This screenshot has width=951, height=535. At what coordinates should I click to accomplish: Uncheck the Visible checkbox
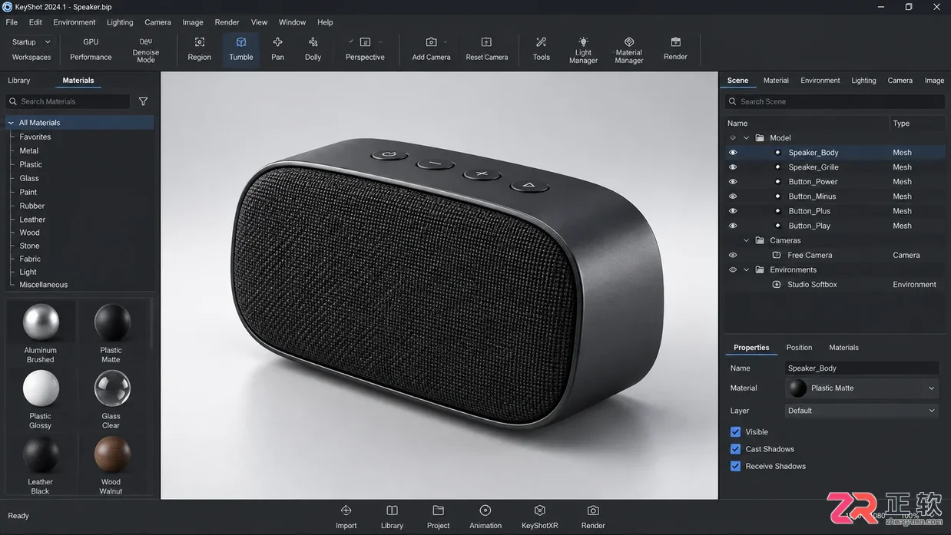pyautogui.click(x=735, y=432)
